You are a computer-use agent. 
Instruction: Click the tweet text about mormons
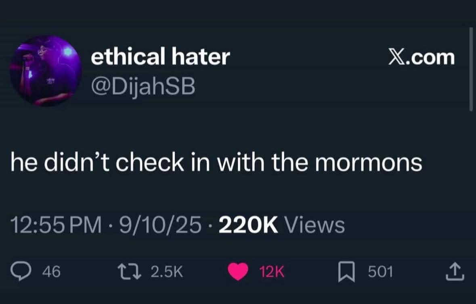pos(217,162)
